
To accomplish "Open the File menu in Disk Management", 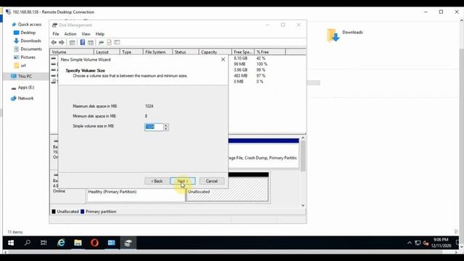I will pos(56,34).
